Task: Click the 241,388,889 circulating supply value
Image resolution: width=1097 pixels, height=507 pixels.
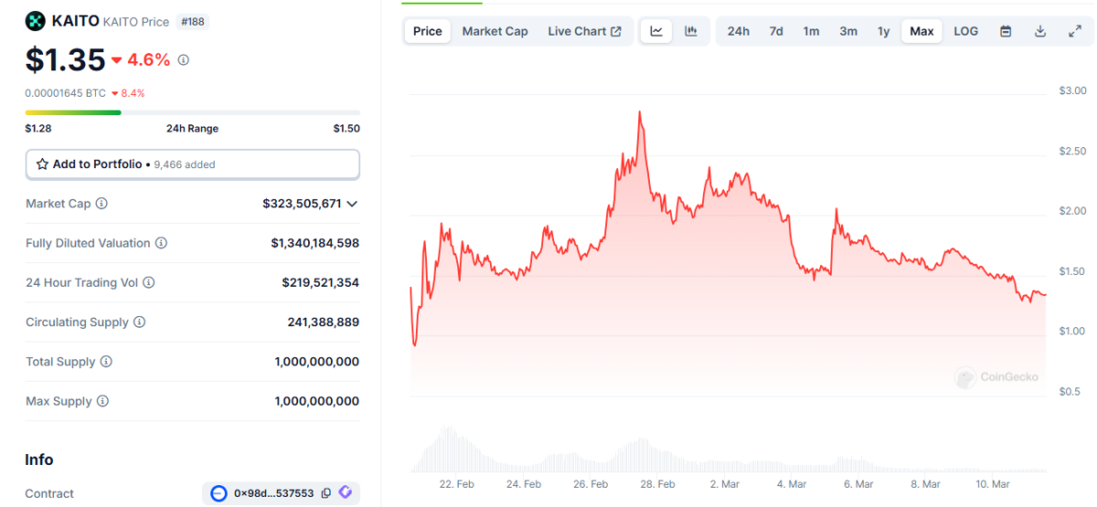Action: coord(323,322)
